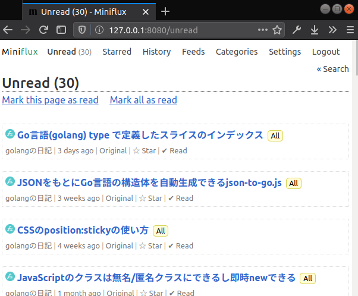Open Original link on 4 weeks ago entry
The image size is (358, 296).
119,246
